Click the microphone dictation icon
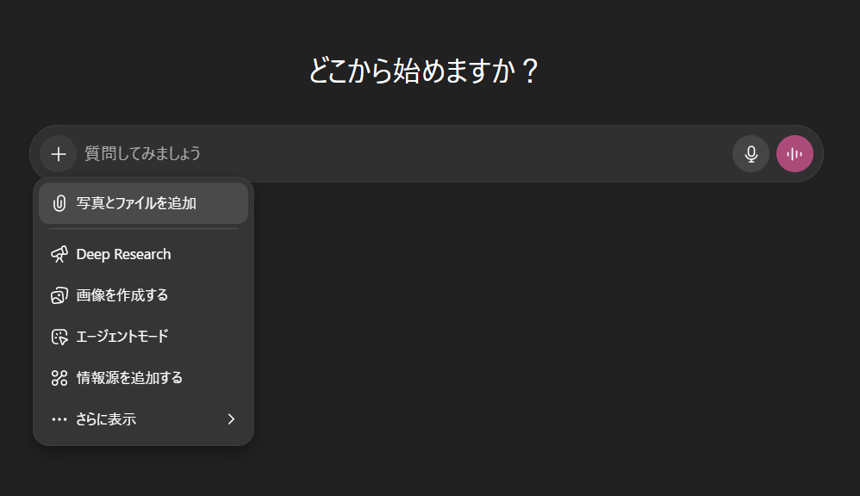860x496 pixels. (x=751, y=154)
